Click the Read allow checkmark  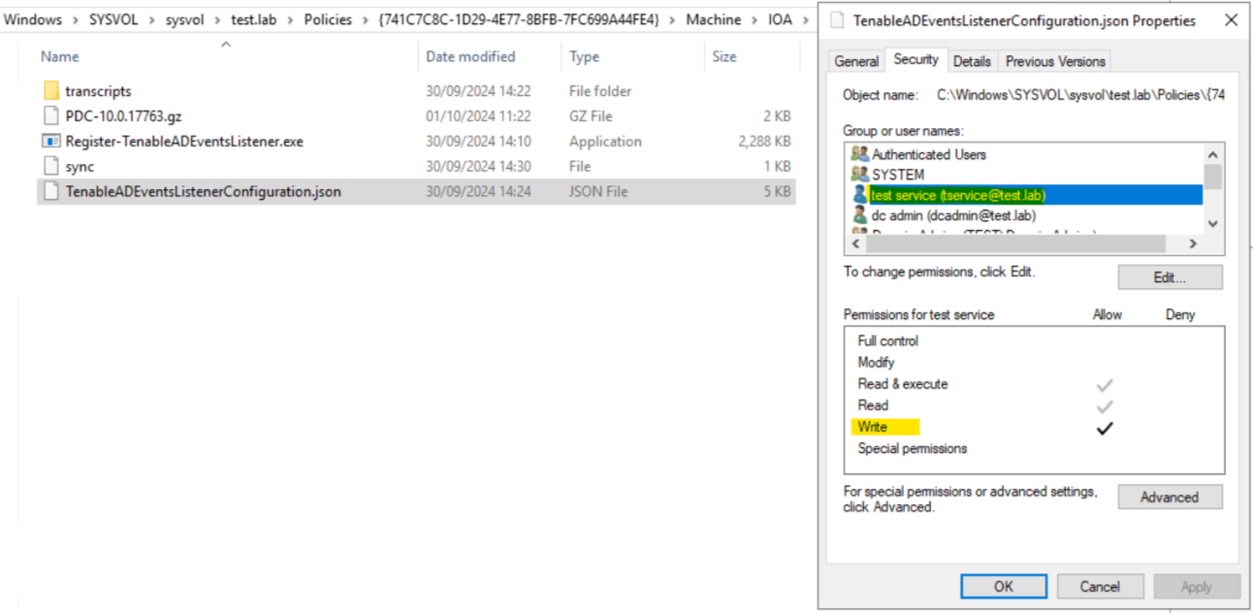point(1104,406)
